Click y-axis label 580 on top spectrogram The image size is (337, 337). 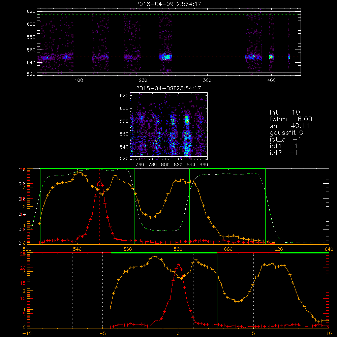[31, 37]
